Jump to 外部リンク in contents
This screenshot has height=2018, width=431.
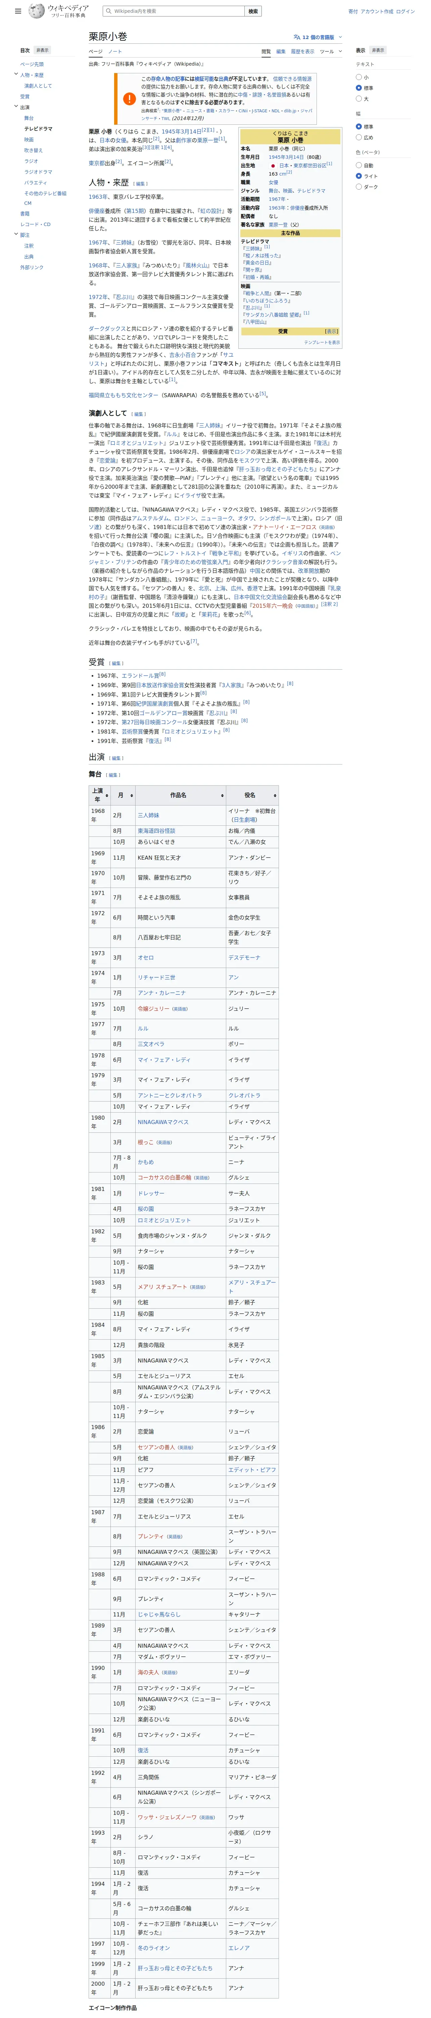[x=32, y=267]
